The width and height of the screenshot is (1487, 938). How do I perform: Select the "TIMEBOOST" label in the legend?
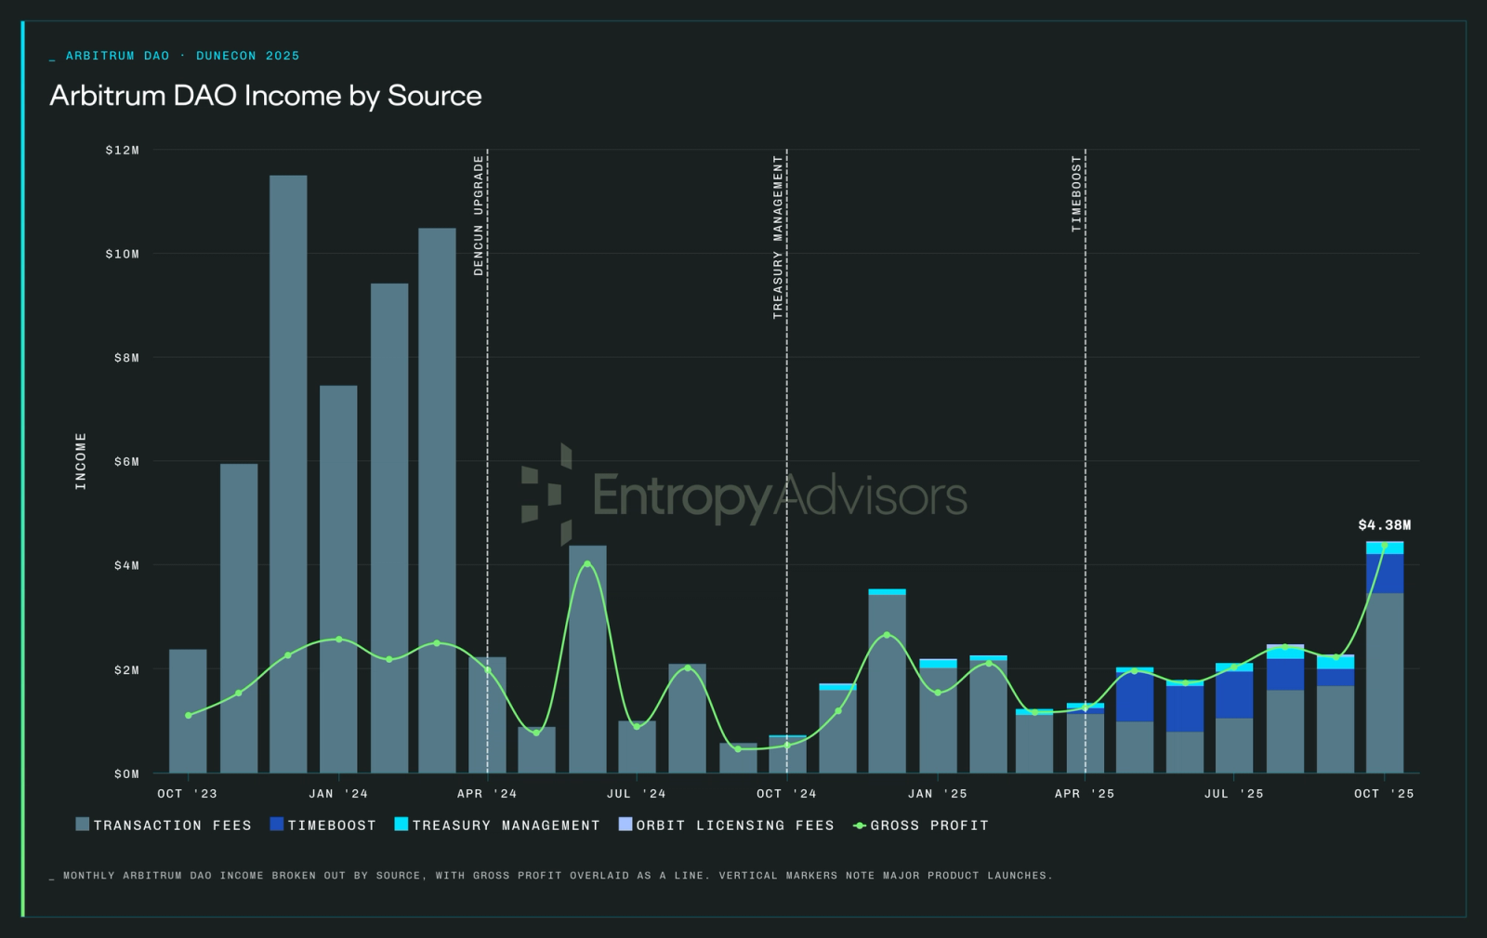tap(332, 826)
